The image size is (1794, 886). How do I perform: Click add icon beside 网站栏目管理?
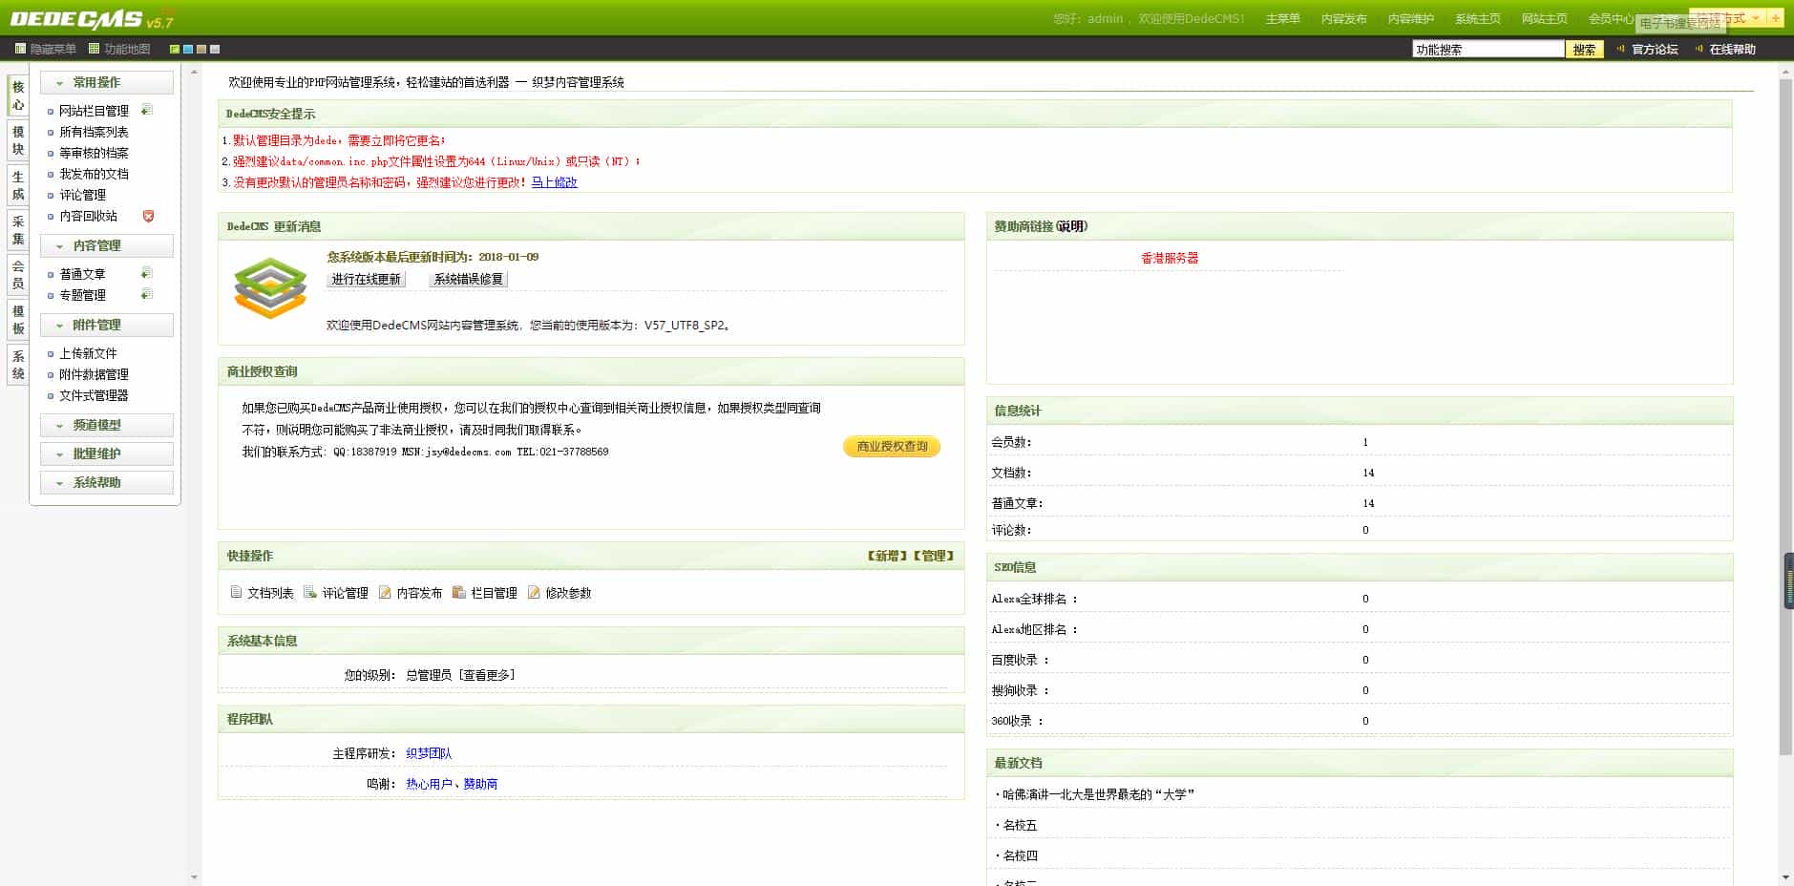point(147,110)
